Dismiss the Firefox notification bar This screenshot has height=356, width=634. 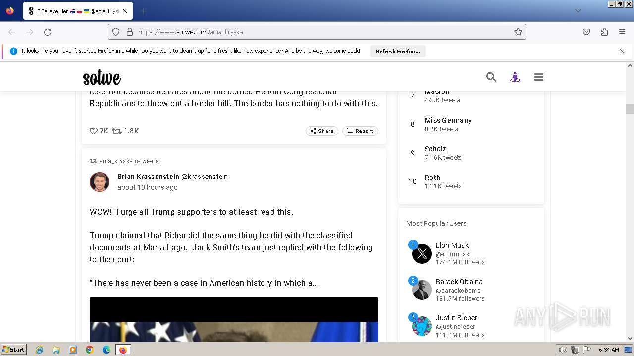[622, 51]
